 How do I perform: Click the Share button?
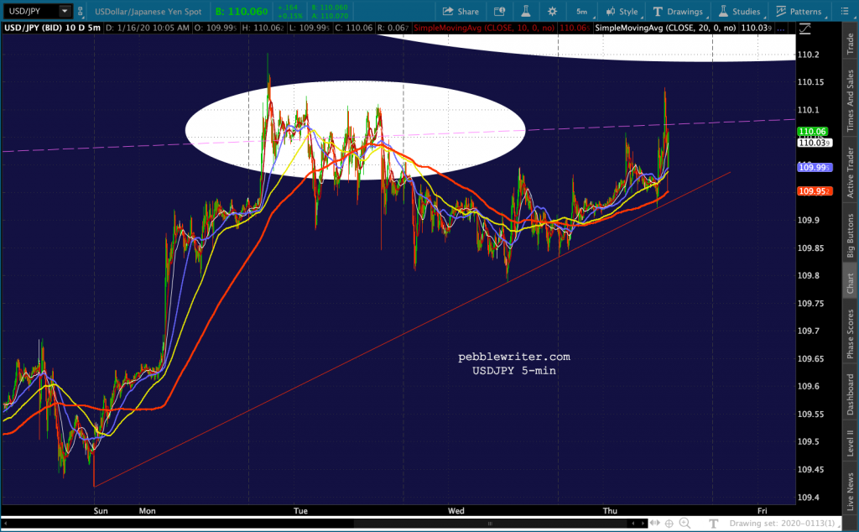461,12
